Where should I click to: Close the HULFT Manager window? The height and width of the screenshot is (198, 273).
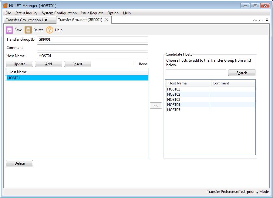click(265, 6)
